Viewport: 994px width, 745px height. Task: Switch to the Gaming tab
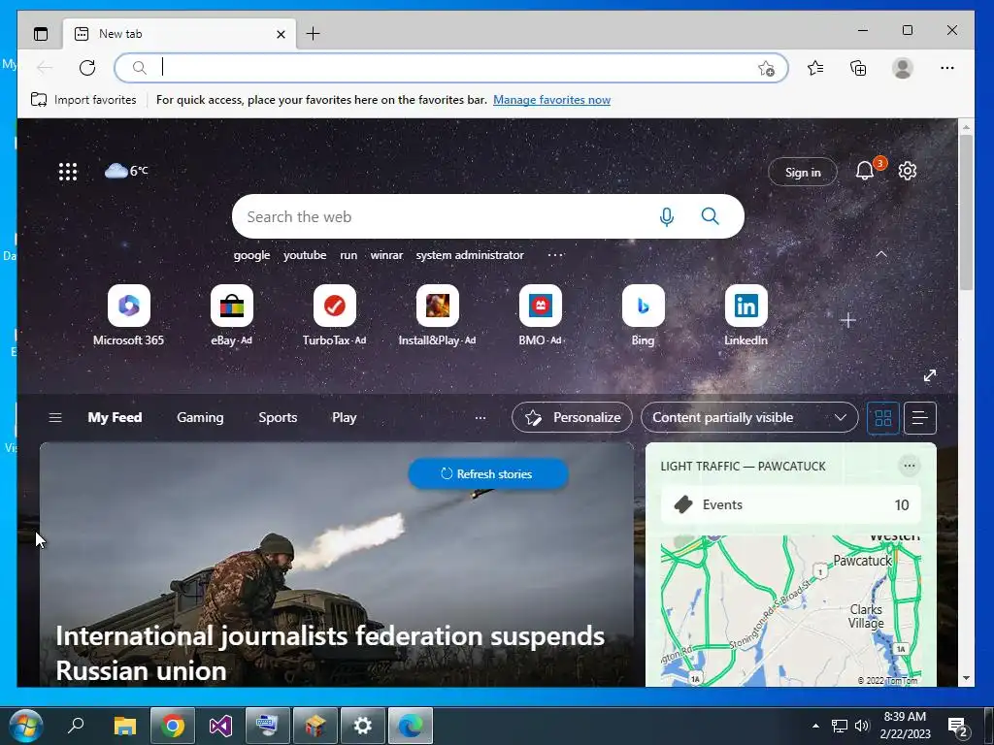click(200, 417)
